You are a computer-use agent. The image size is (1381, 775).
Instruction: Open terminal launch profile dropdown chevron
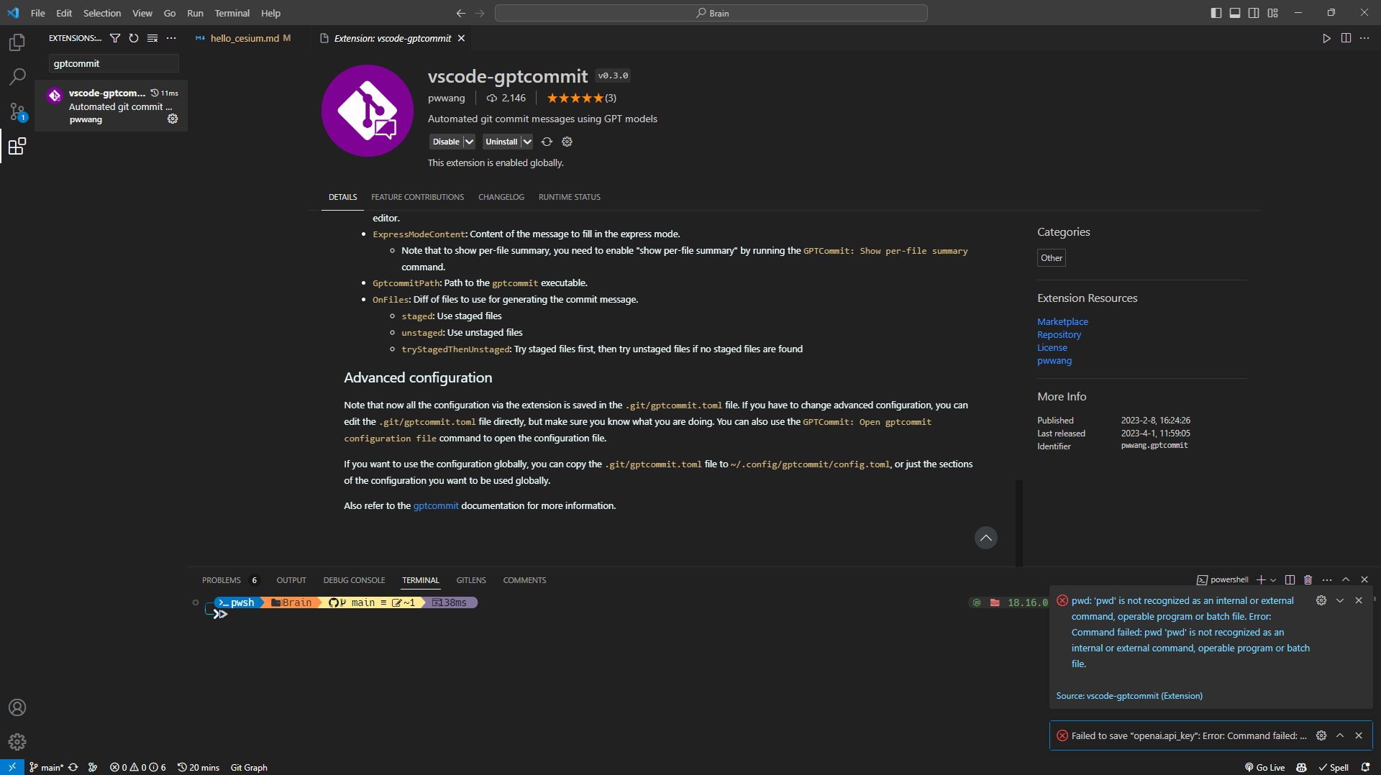click(x=1273, y=580)
